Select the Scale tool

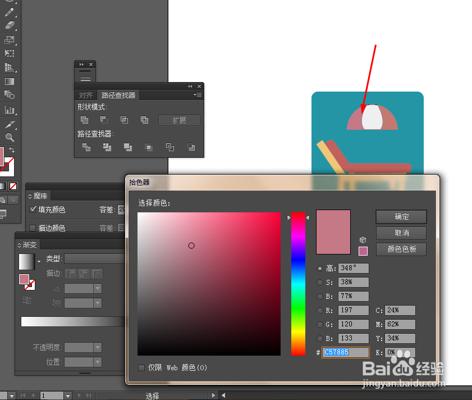click(x=10, y=40)
